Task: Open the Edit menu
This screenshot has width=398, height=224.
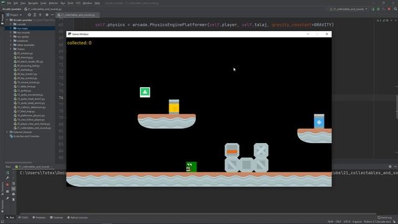Action: (16, 3)
